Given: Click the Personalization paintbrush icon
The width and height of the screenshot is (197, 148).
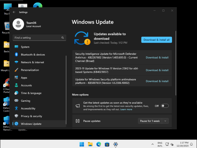Looking at the screenshot, I should (16, 70).
